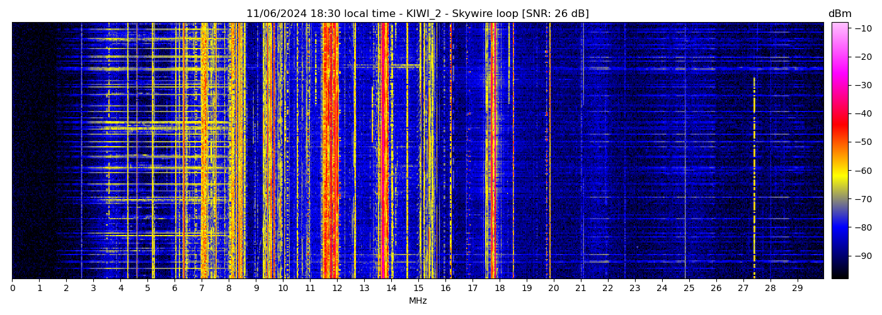Click the dBm label above the colorbar
The height and width of the screenshot is (315, 882).
pyautogui.click(x=839, y=14)
